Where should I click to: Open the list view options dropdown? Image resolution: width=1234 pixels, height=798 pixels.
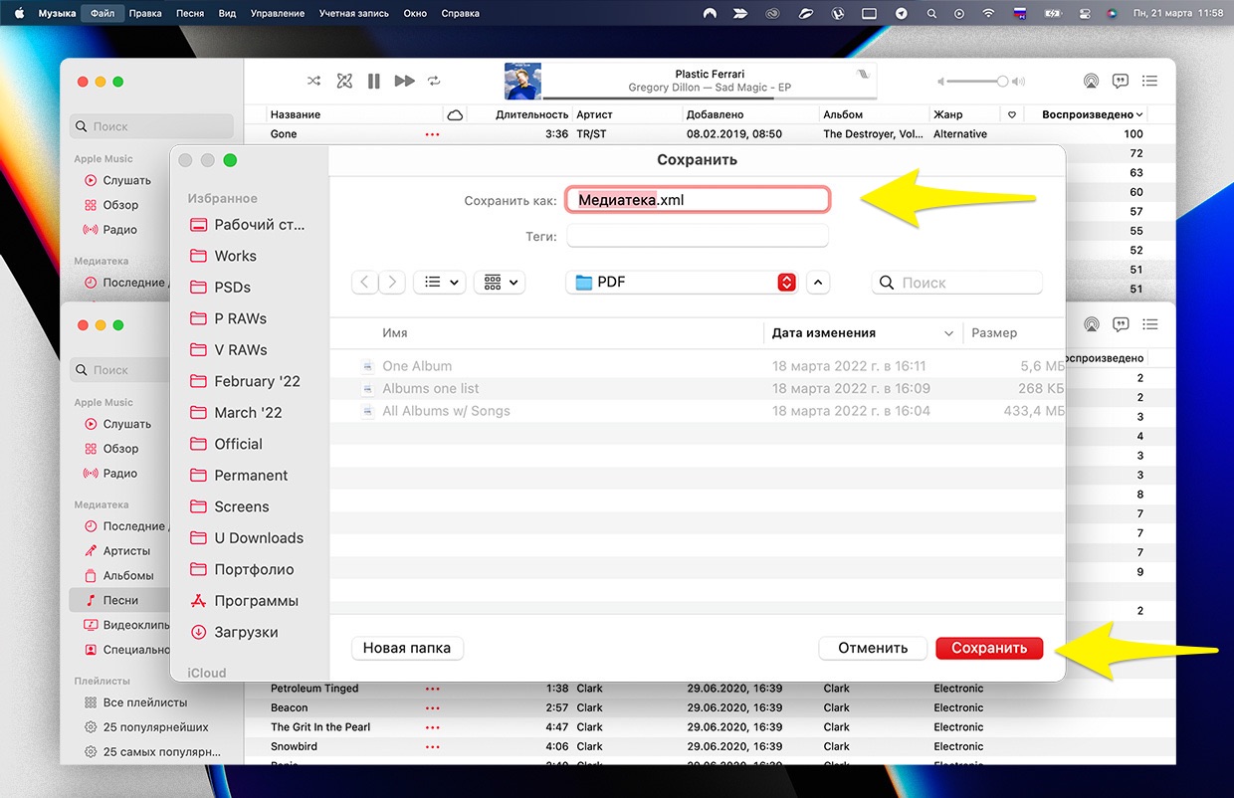(x=439, y=283)
